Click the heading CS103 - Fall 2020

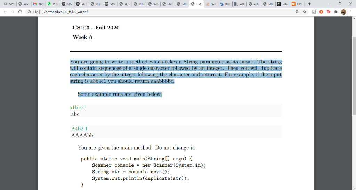(96, 28)
